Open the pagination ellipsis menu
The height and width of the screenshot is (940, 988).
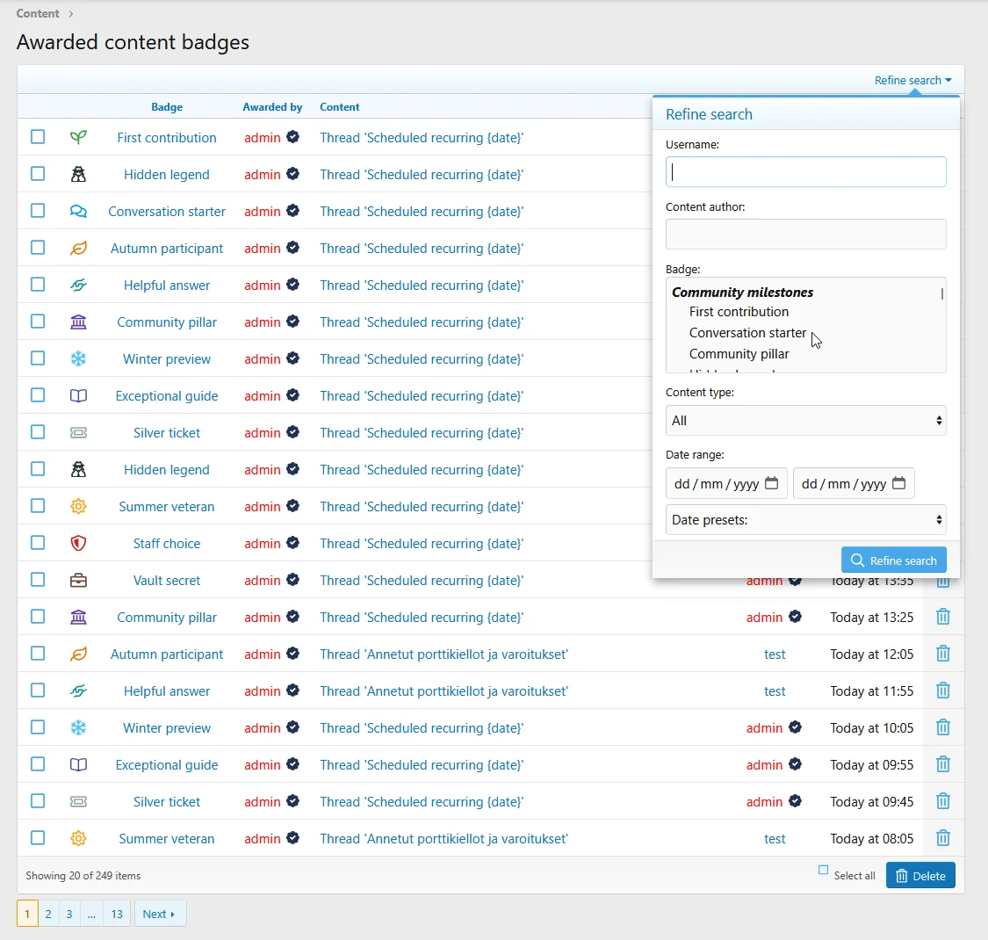[x=91, y=914]
